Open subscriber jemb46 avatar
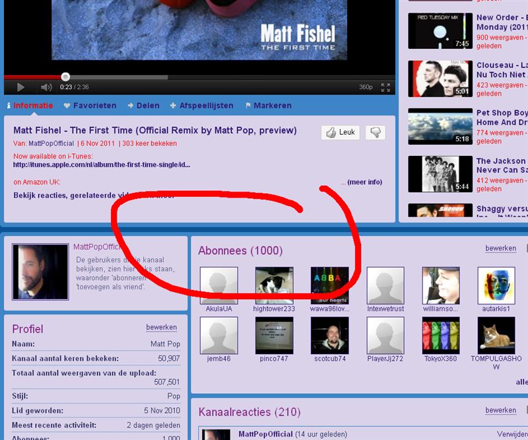Image resolution: width=528 pixels, height=440 pixels. [x=219, y=336]
